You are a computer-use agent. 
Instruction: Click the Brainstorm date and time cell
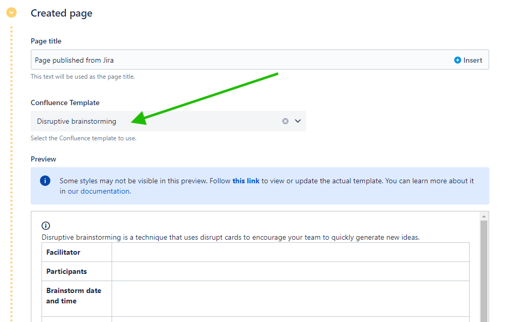[73, 296]
